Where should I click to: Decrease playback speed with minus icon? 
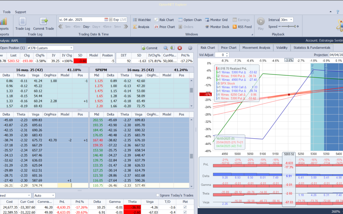[x=279, y=26]
